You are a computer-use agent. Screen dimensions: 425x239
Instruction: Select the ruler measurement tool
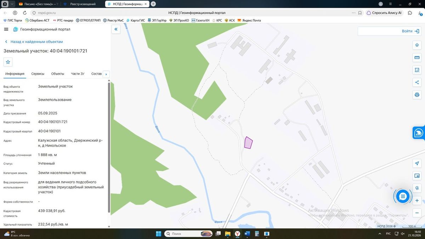click(x=417, y=58)
